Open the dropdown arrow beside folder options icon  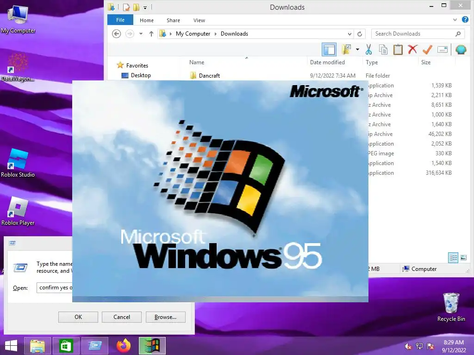click(357, 49)
